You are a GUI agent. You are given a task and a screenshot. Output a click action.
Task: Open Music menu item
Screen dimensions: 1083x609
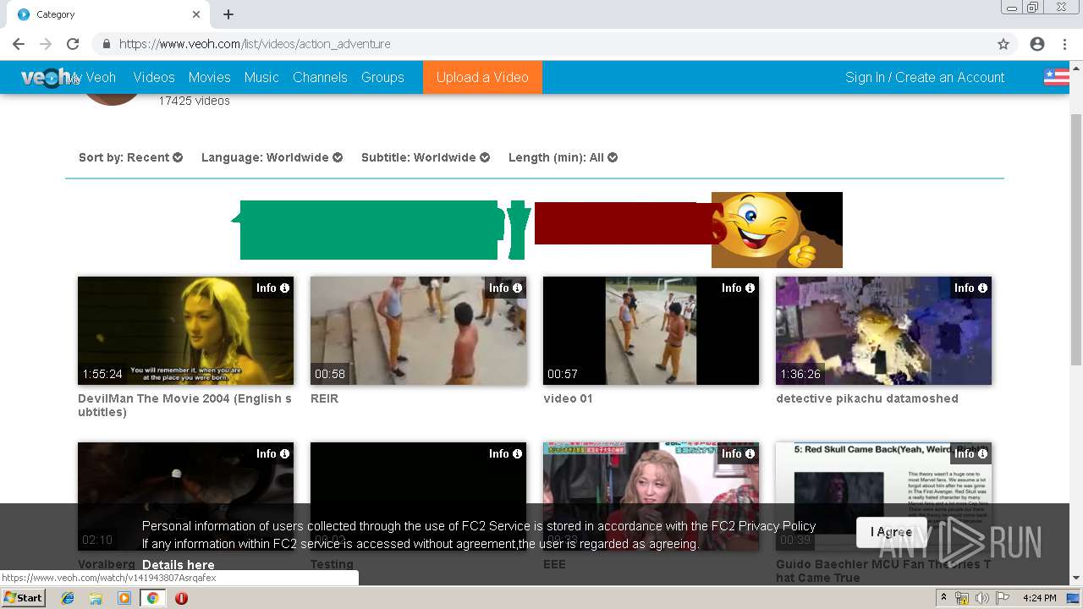coord(261,77)
